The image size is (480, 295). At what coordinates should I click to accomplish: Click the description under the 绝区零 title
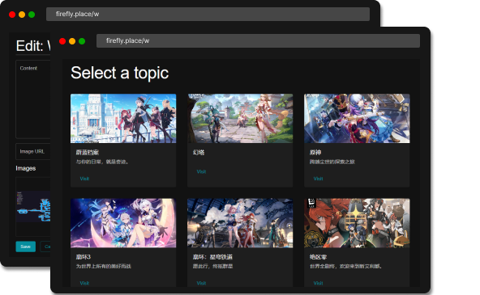pyautogui.click(x=346, y=267)
